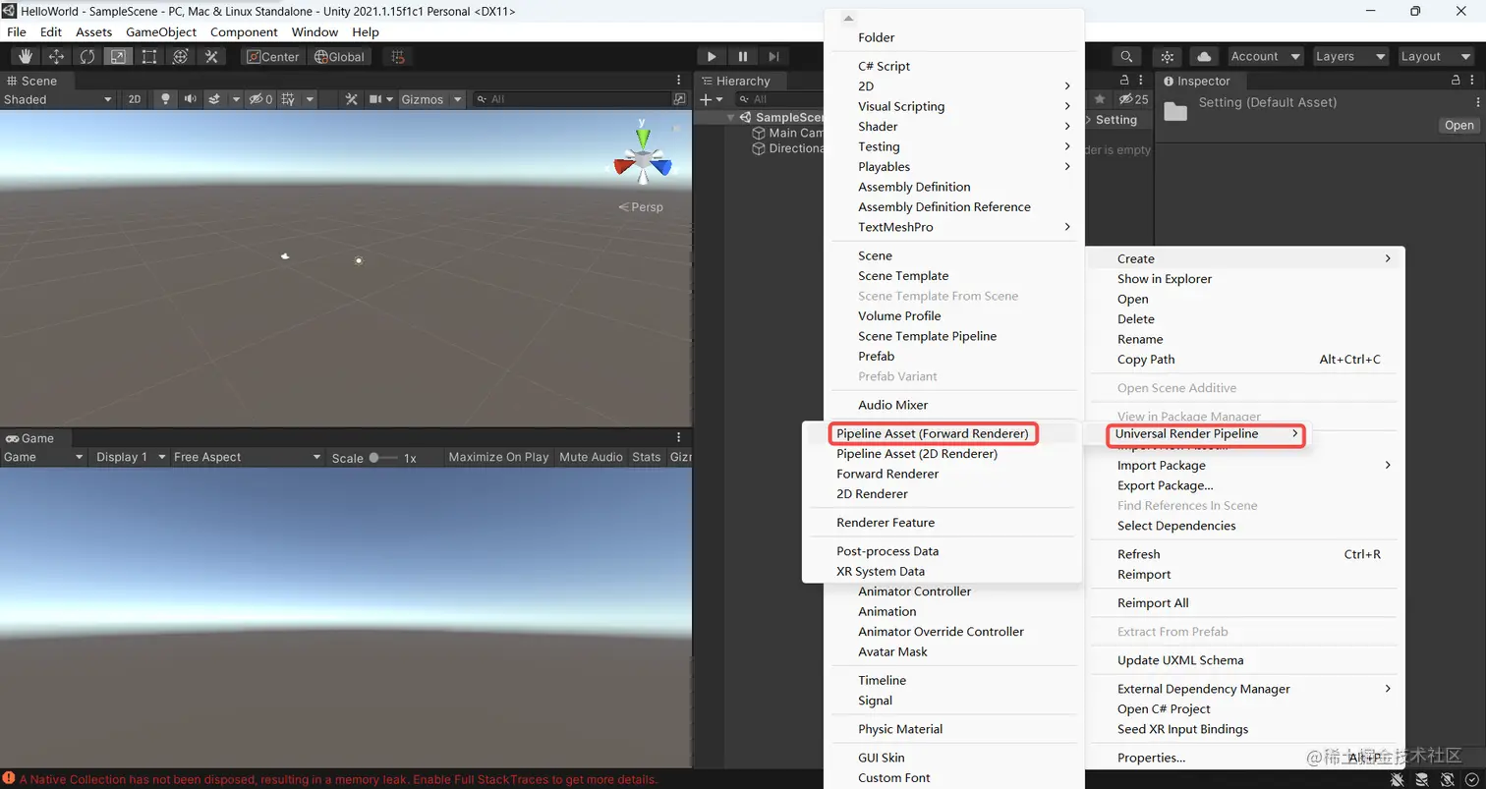
Task: Click the Main Camera cube icon
Action: pyautogui.click(x=759, y=133)
